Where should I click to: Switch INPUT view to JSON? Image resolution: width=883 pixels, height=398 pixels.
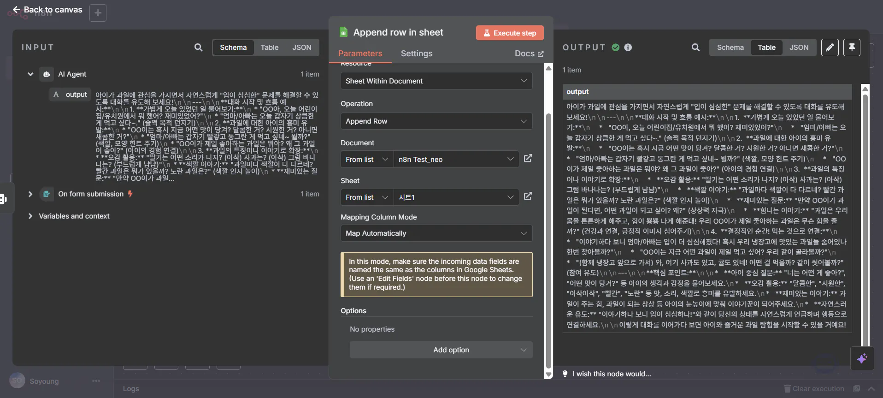click(301, 48)
